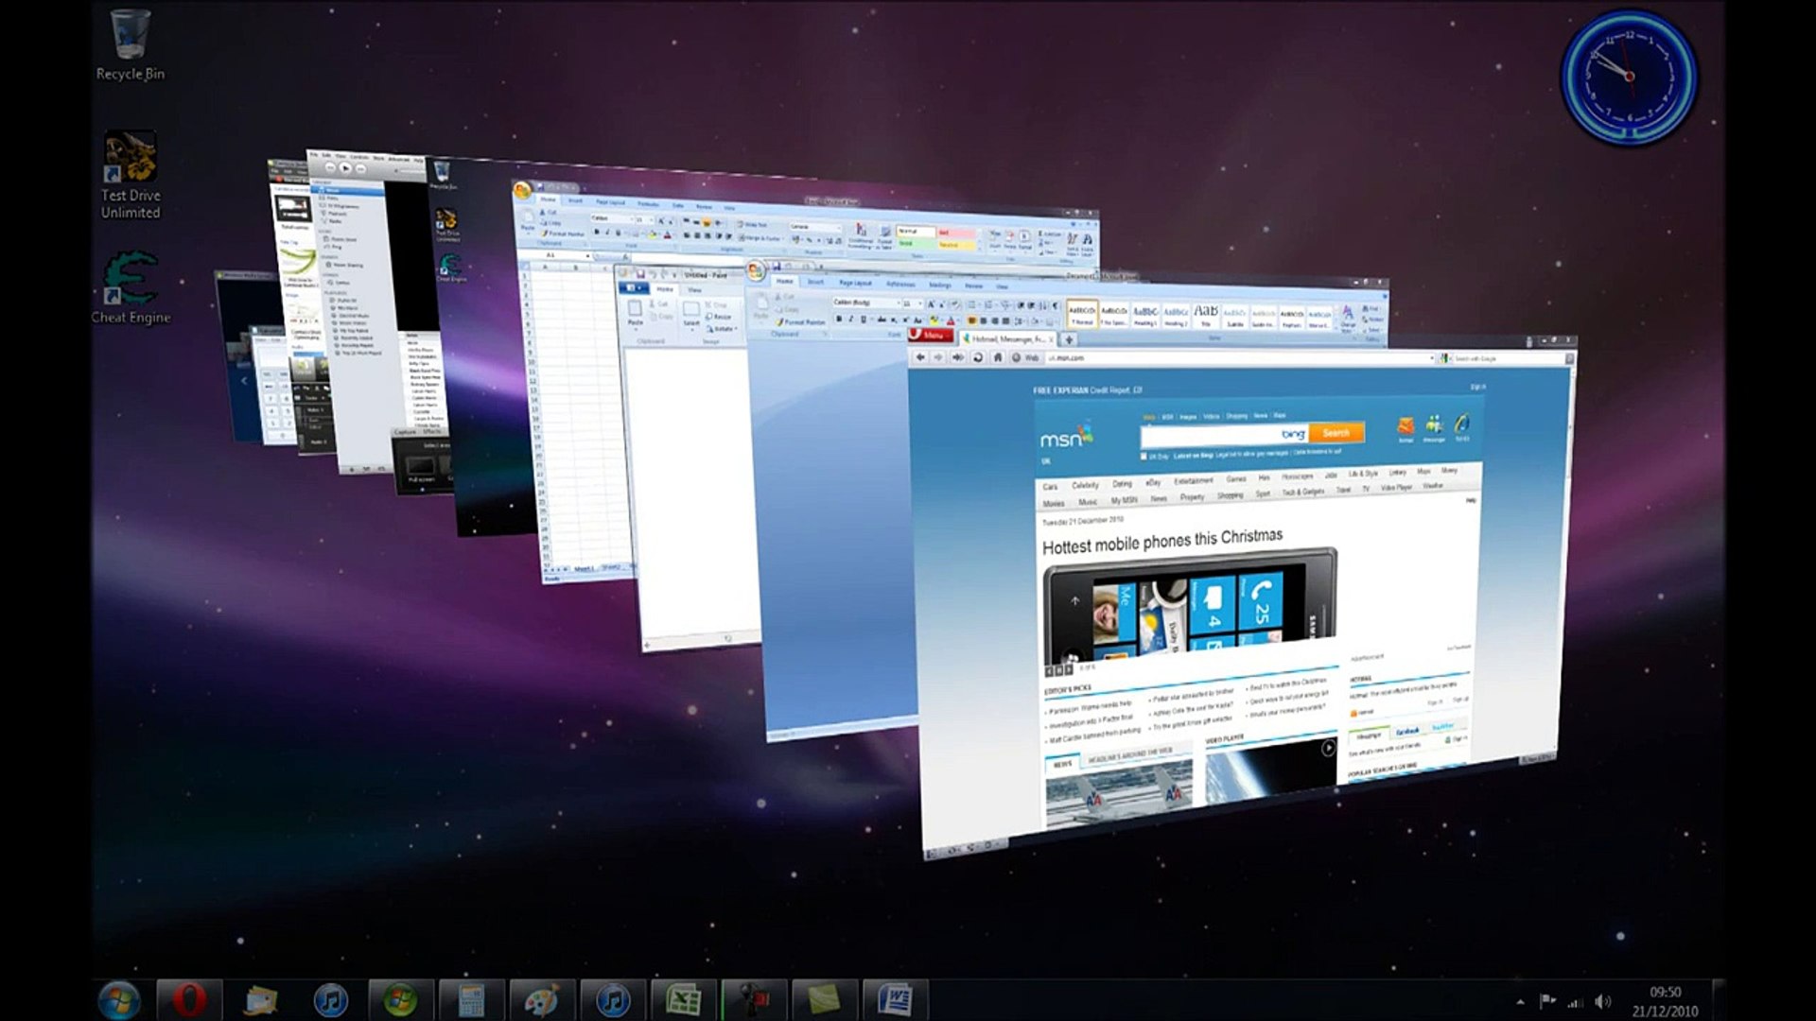Click the volume speaker tray icon

[1602, 1001]
